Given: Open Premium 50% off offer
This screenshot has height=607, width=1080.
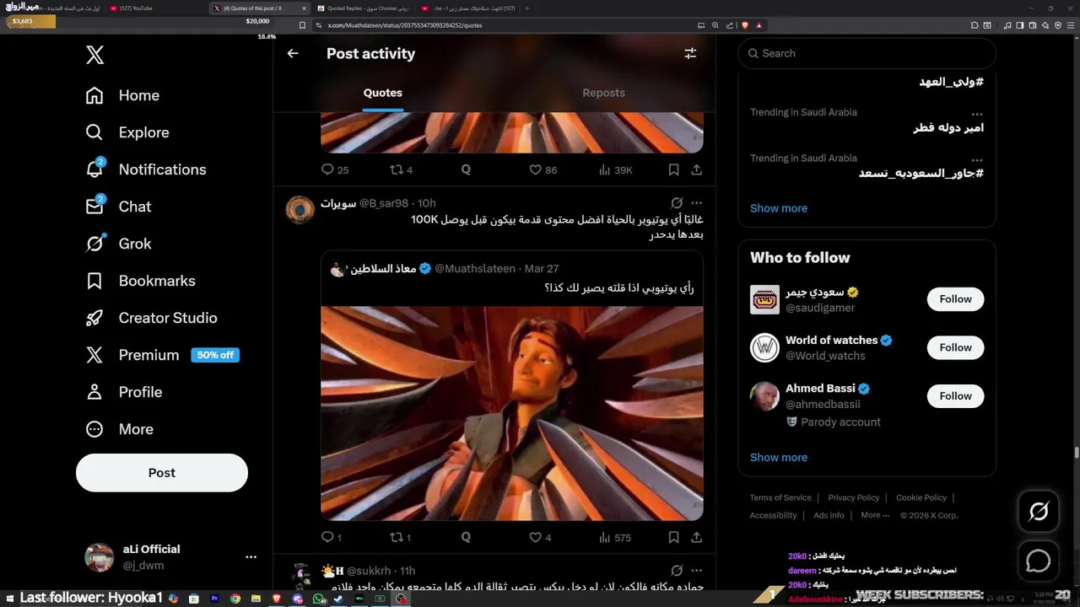Looking at the screenshot, I should [162, 355].
